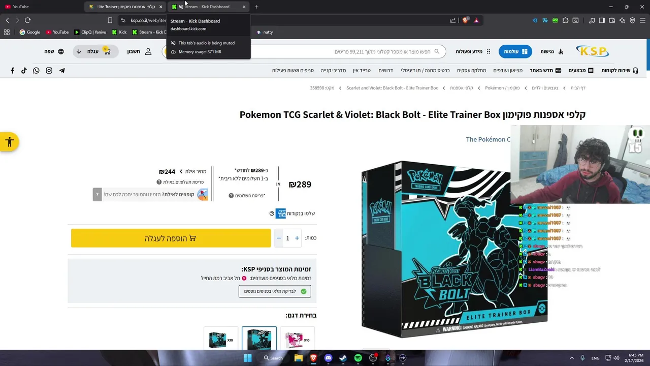Viewport: 650px width, 366px height.
Task: Add the product with הוספה לעגלה button
Action: [171, 238]
